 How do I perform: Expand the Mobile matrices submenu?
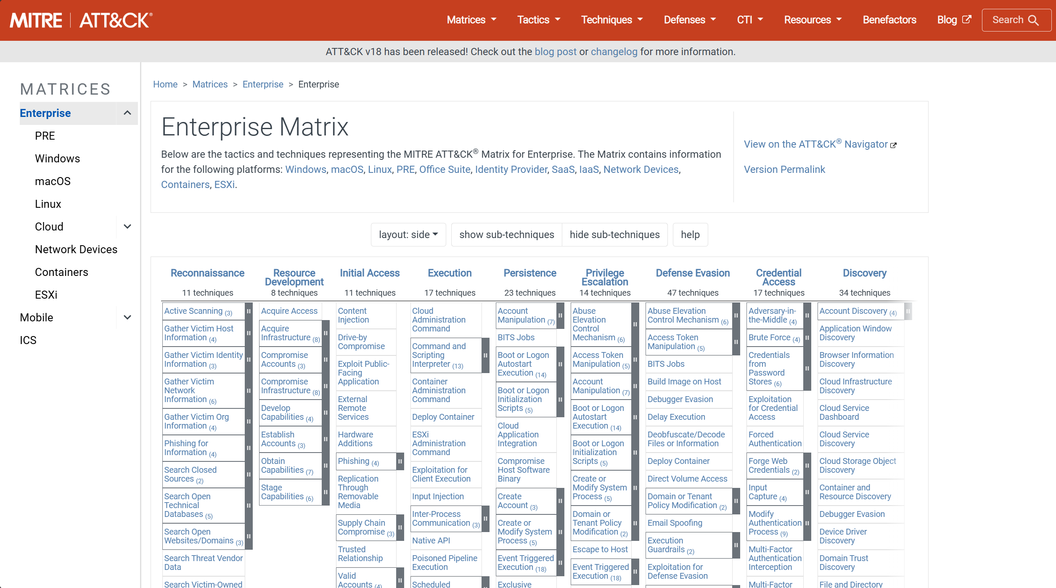[127, 317]
